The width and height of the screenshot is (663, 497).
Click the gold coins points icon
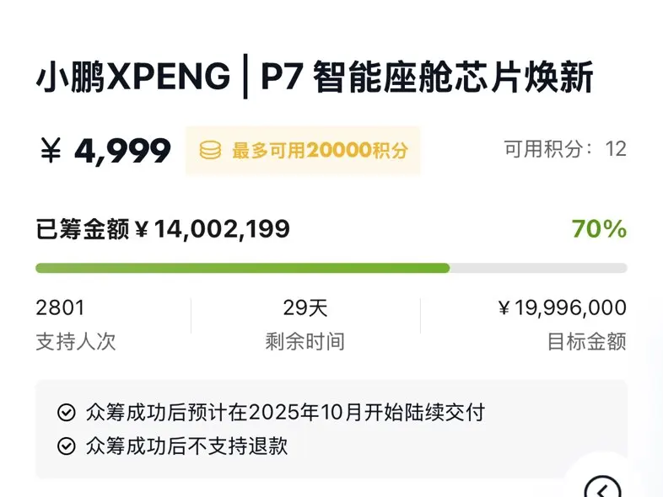click(x=210, y=150)
